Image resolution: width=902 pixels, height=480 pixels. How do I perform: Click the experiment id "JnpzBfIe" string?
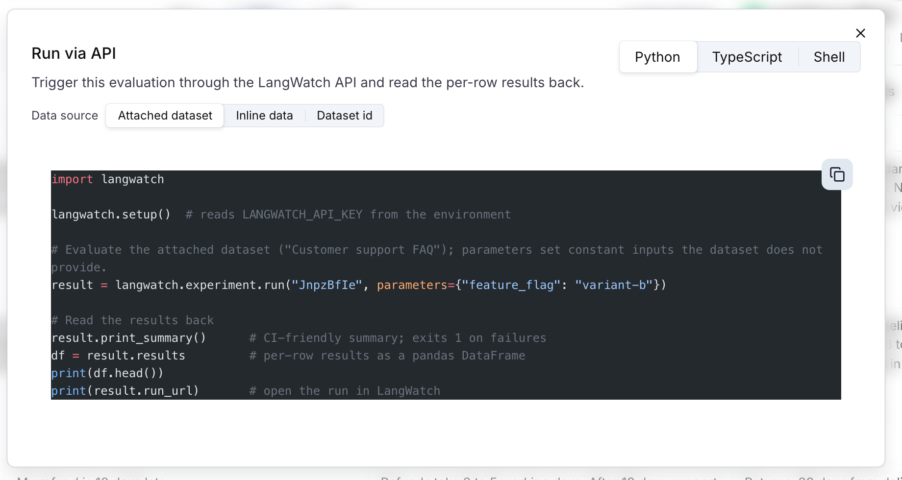pyautogui.click(x=327, y=285)
